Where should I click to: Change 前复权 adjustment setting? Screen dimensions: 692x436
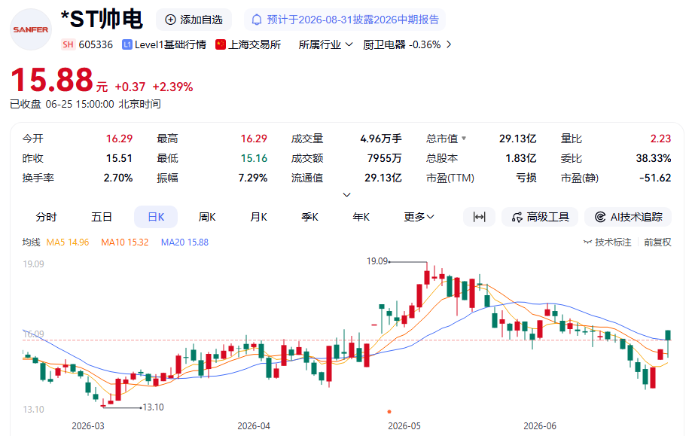click(657, 242)
